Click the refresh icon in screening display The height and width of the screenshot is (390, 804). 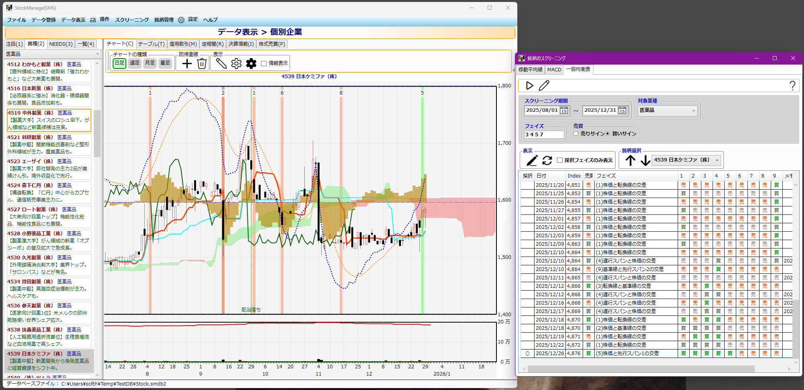click(547, 160)
